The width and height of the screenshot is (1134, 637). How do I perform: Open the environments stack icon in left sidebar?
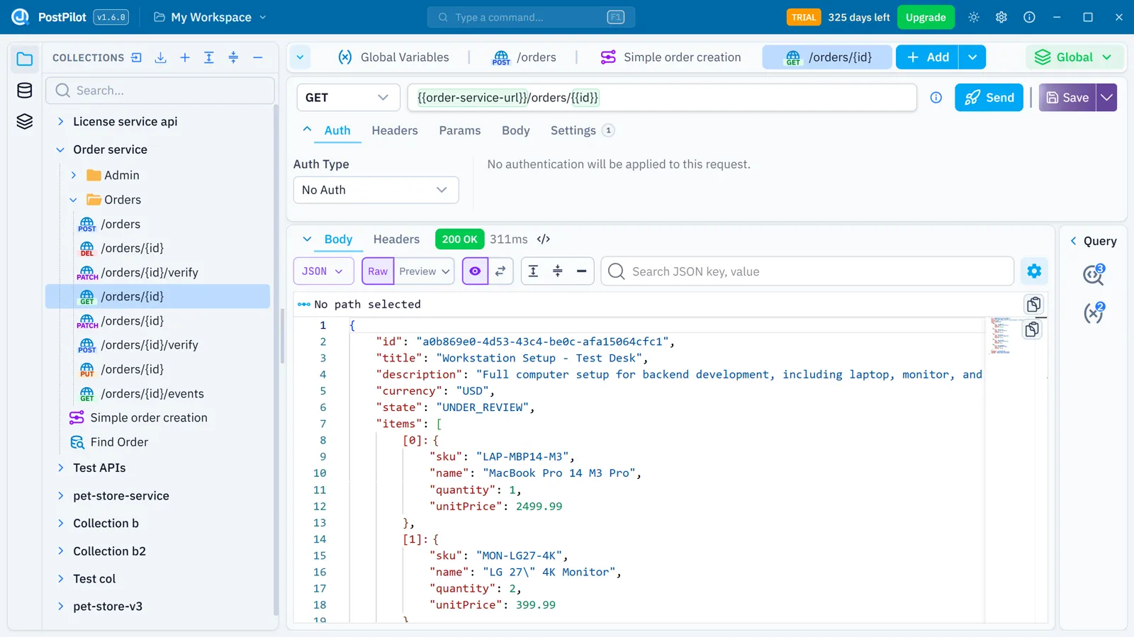(25, 121)
